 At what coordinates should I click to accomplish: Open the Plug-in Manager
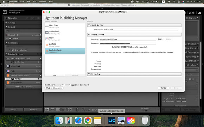click(x=54, y=88)
